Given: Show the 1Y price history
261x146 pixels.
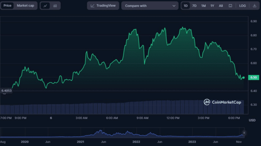Looking at the screenshot, I should (212, 6).
